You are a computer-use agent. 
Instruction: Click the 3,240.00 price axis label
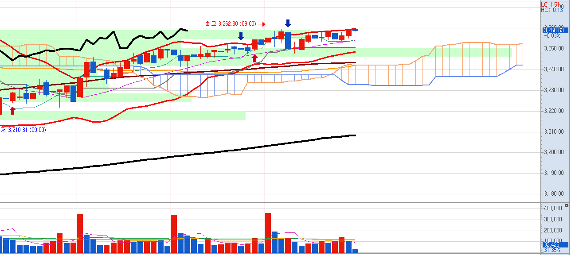(553, 69)
